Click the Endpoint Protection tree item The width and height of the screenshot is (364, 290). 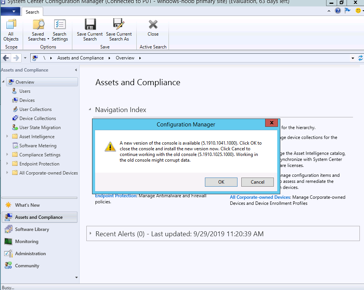pyautogui.click(x=39, y=164)
